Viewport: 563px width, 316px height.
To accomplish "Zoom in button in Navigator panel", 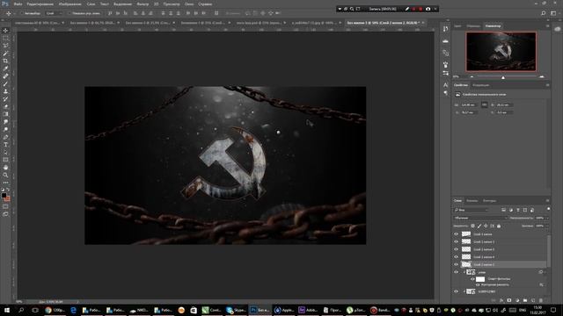I will tap(542, 76).
